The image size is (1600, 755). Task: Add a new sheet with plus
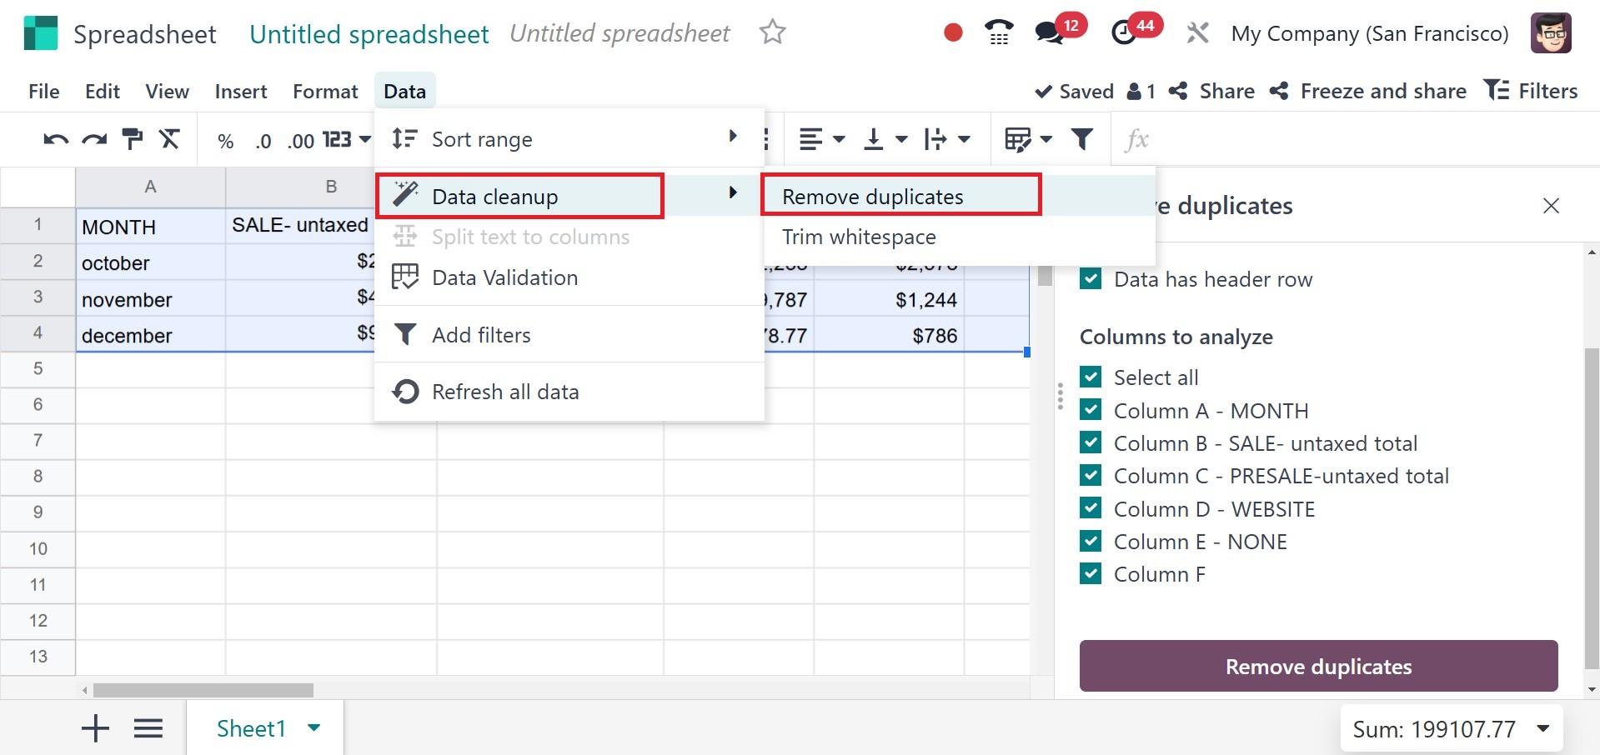[x=96, y=728]
